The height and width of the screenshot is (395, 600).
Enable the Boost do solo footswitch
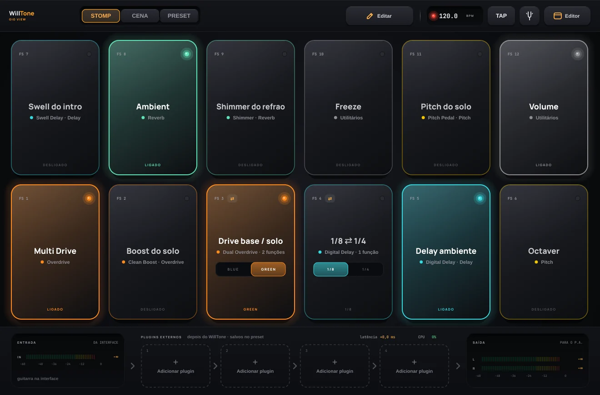153,252
